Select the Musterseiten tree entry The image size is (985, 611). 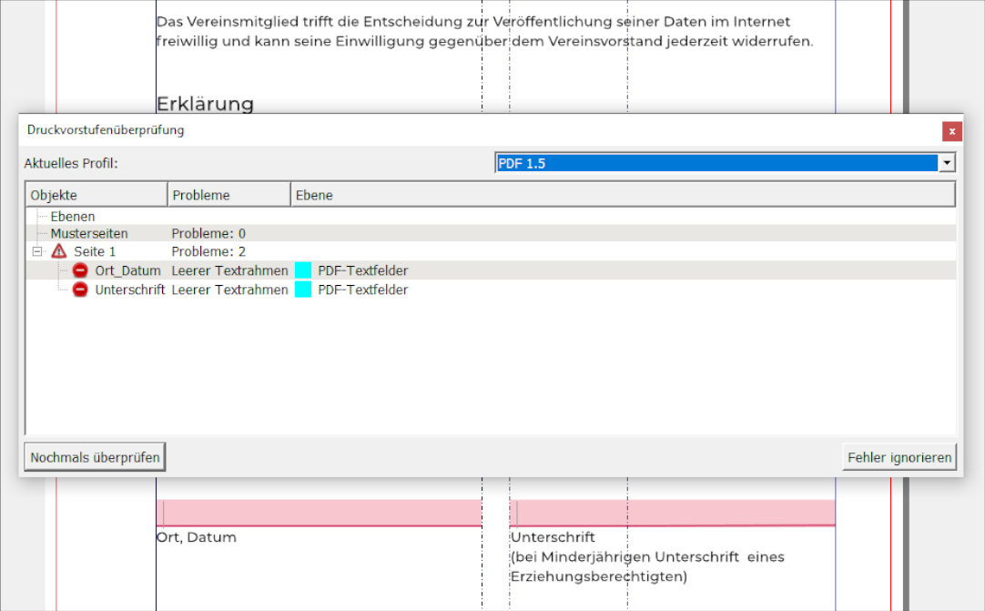[89, 234]
